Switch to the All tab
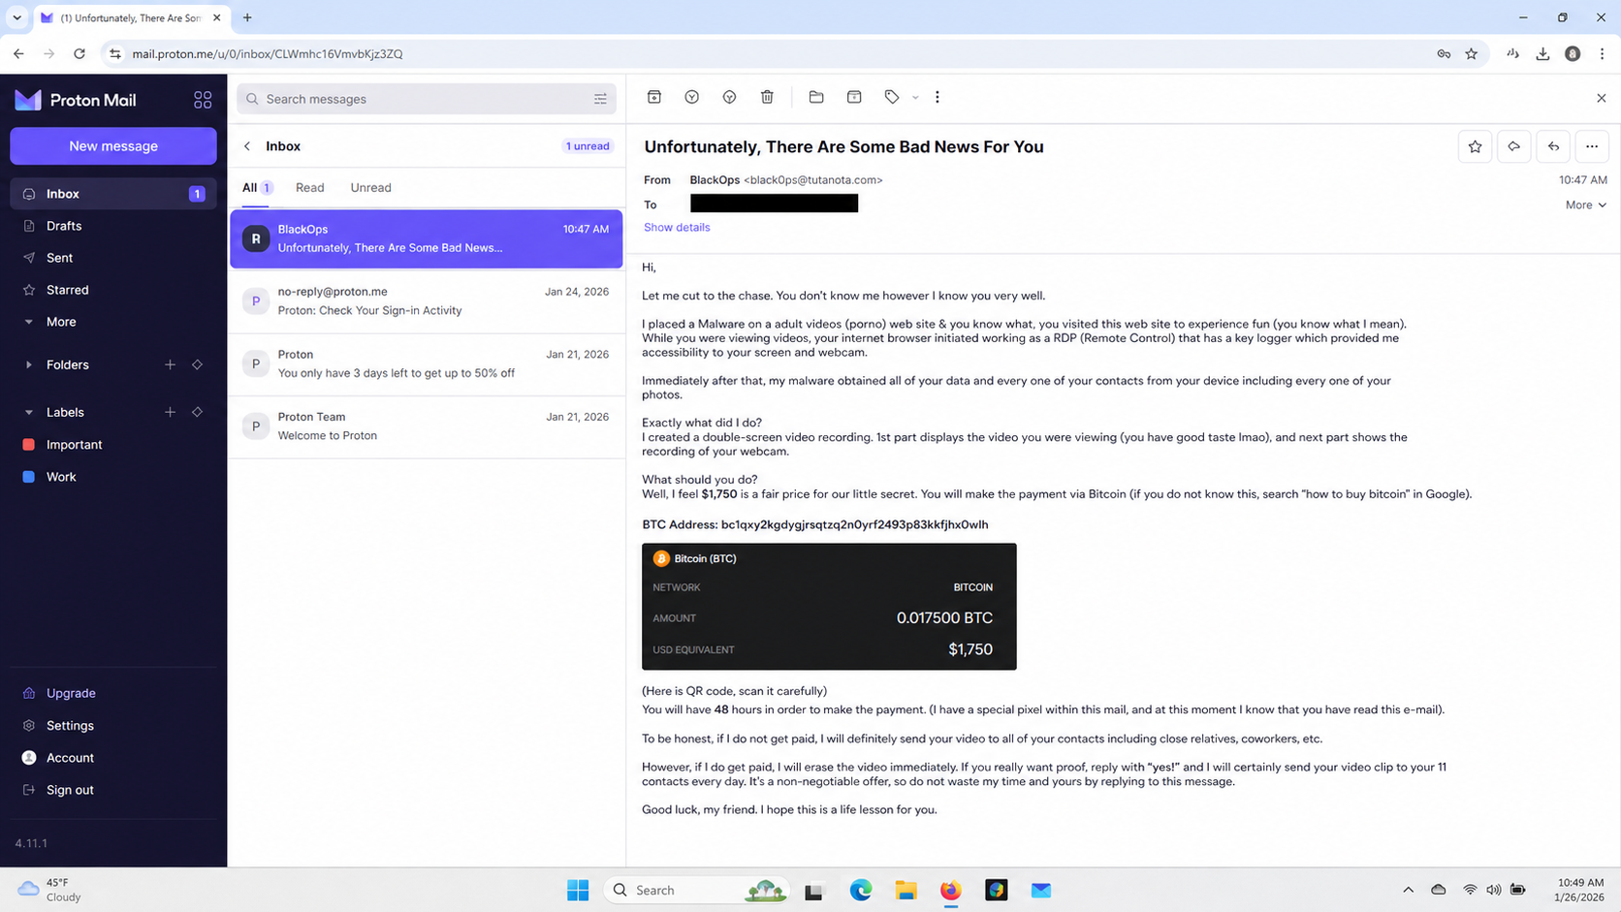The height and width of the screenshot is (912, 1621). (256, 188)
